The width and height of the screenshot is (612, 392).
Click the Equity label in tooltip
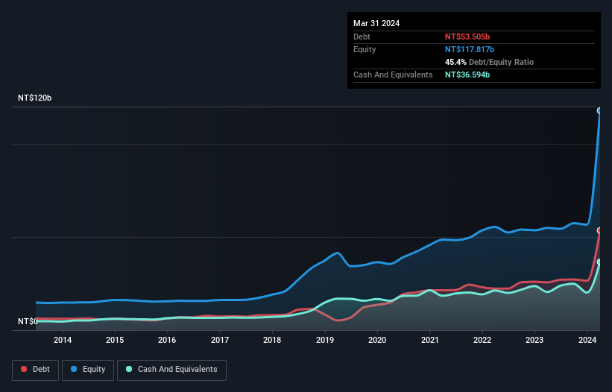pos(365,49)
